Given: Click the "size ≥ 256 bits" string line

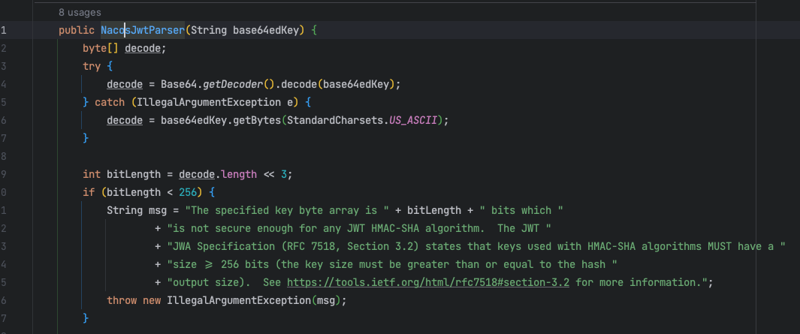Looking at the screenshot, I should (392, 264).
